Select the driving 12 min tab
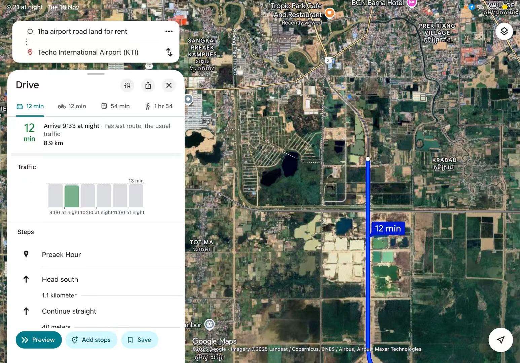 pyautogui.click(x=30, y=106)
